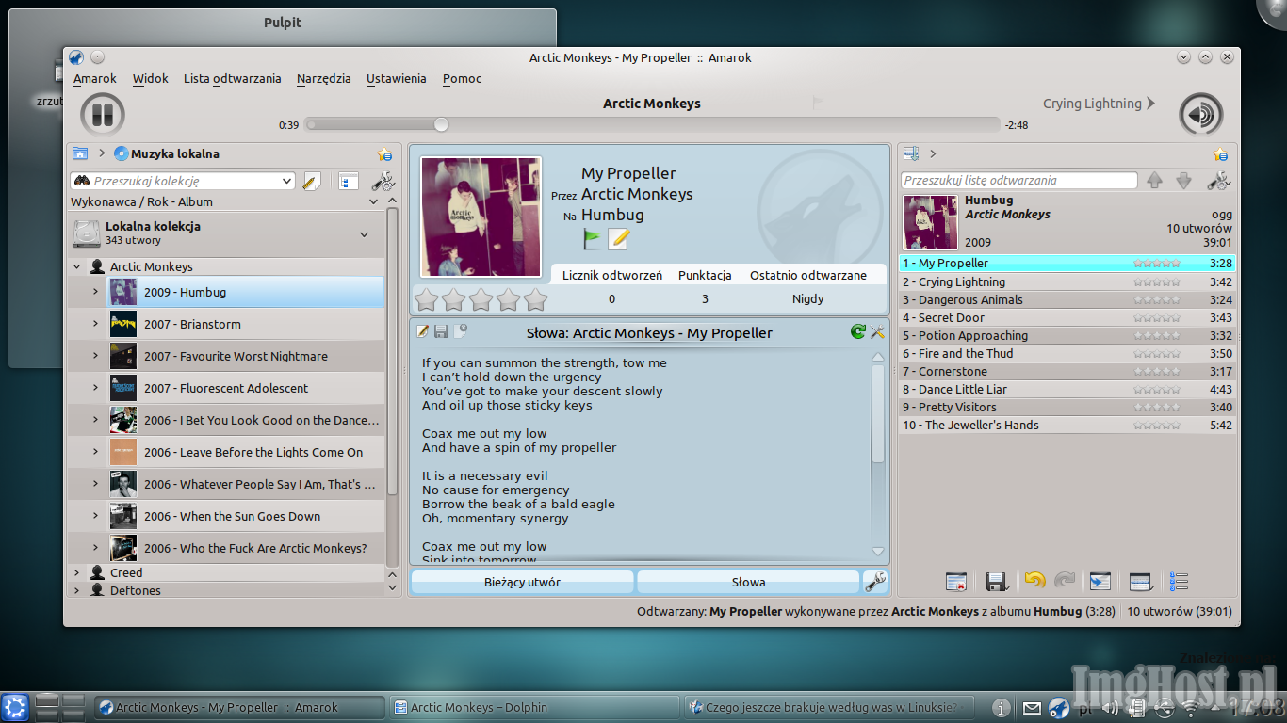
Task: Focus the Przeszukaj listę odtwarzania field
Action: (x=1019, y=181)
